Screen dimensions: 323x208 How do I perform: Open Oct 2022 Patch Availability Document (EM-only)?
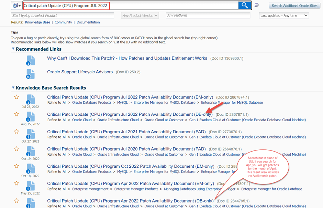(131, 166)
